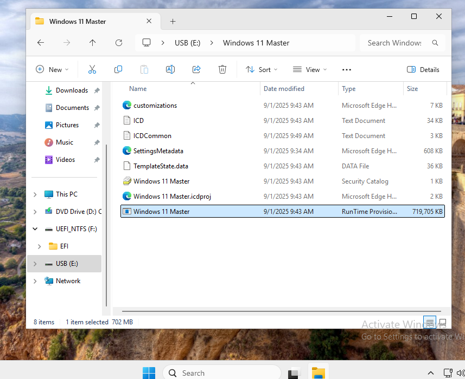The width and height of the screenshot is (465, 379).
Task: Click the Cut scissors icon
Action: (x=92, y=69)
